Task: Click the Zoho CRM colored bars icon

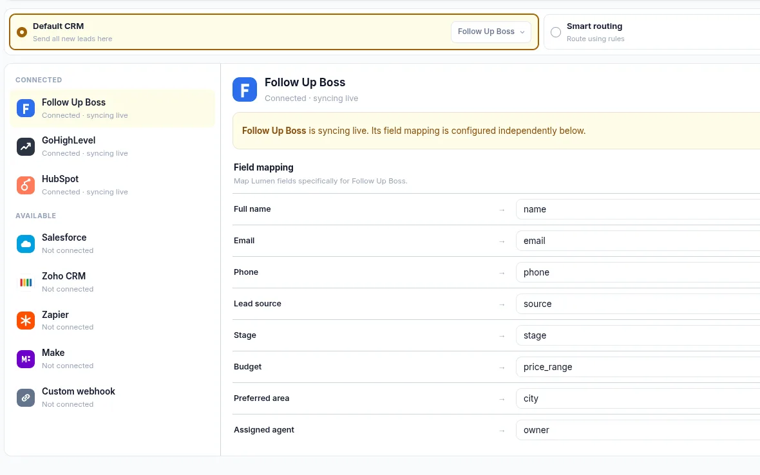Action: point(26,283)
